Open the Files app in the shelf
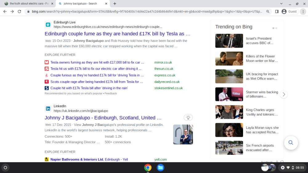This screenshot has width=308, height=173. point(160,168)
